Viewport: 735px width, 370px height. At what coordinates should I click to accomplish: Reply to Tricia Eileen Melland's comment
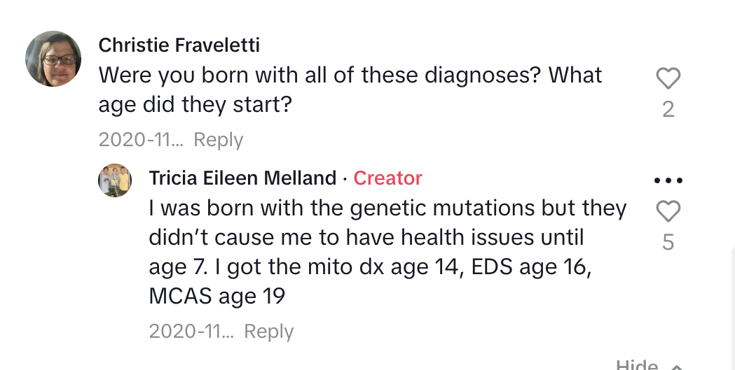click(x=268, y=331)
